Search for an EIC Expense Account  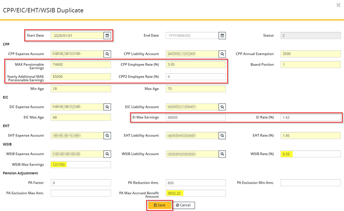coord(107,107)
